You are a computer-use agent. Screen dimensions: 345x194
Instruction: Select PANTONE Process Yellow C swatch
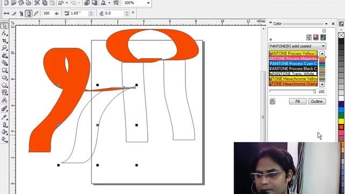point(293,53)
